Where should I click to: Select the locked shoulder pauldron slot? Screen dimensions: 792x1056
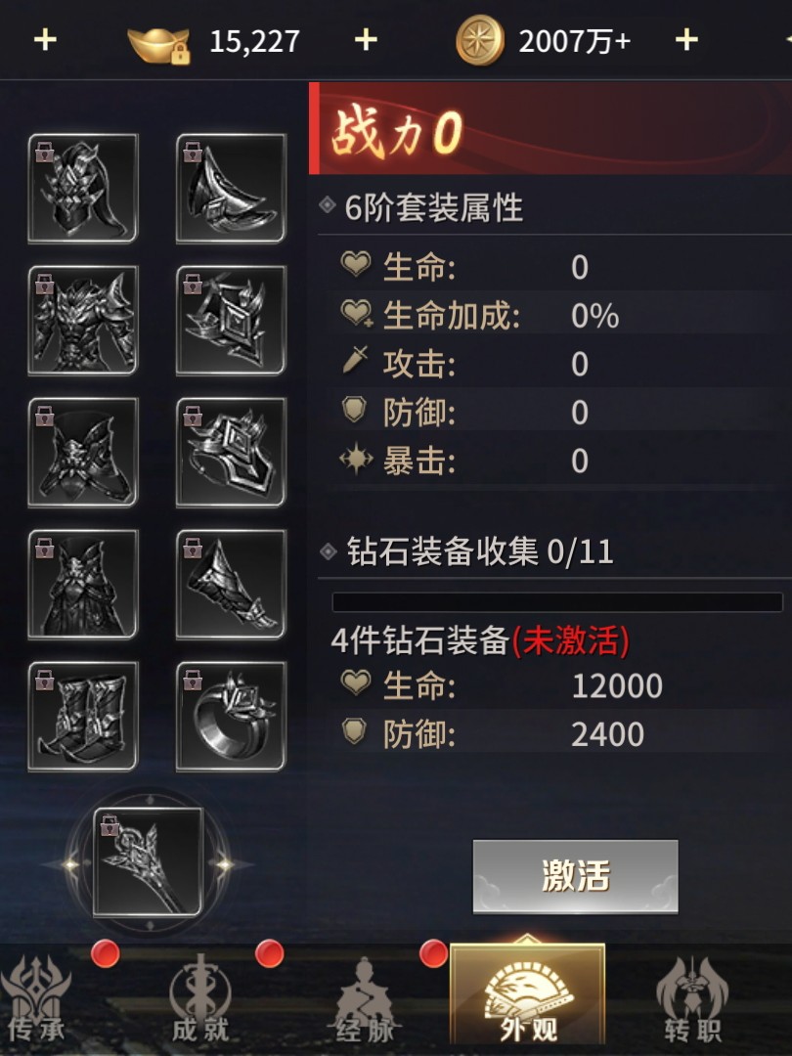[231, 188]
